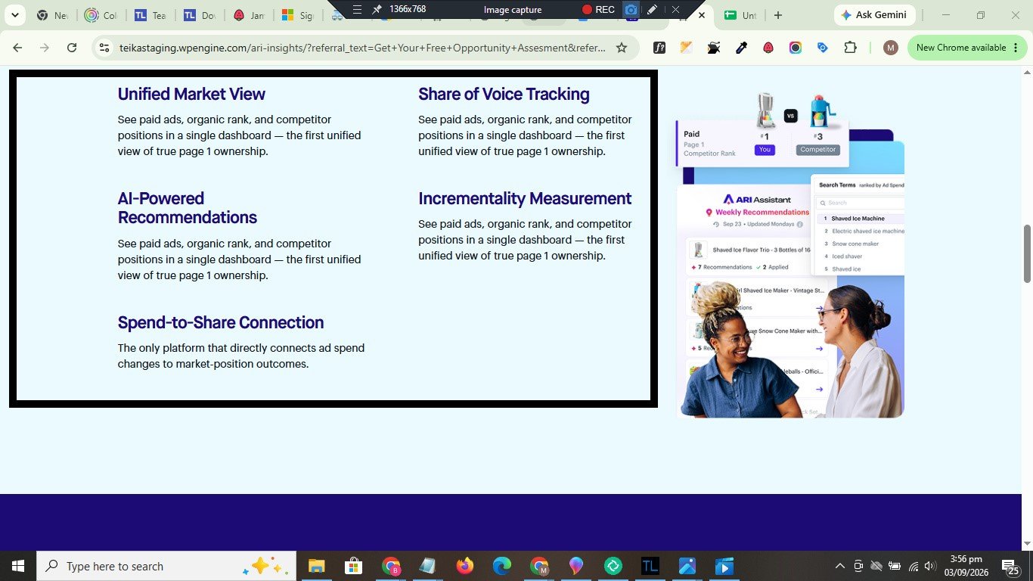Click the Windows taskbar search box

click(166, 566)
